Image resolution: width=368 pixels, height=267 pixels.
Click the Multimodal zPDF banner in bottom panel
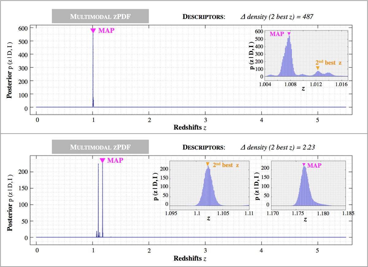point(100,147)
